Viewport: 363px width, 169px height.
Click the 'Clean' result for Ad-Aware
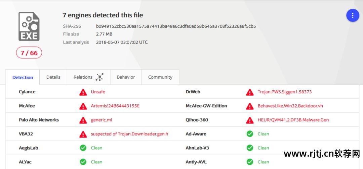coord(264,134)
